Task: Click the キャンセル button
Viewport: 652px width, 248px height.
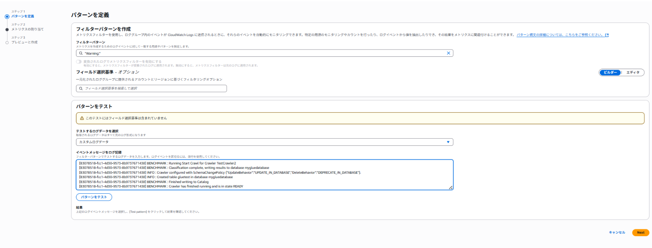Action: coord(617,232)
